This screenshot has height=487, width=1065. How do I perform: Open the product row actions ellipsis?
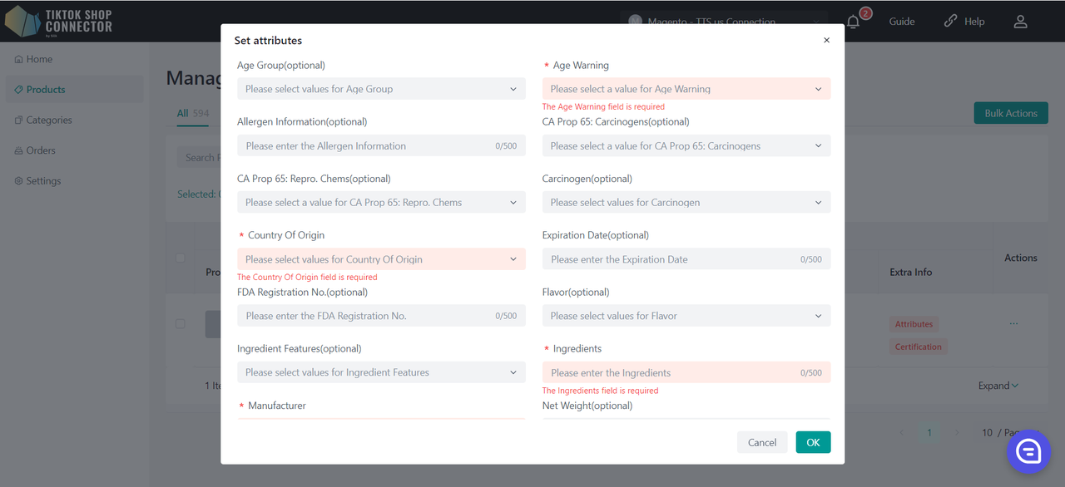pos(1013,323)
